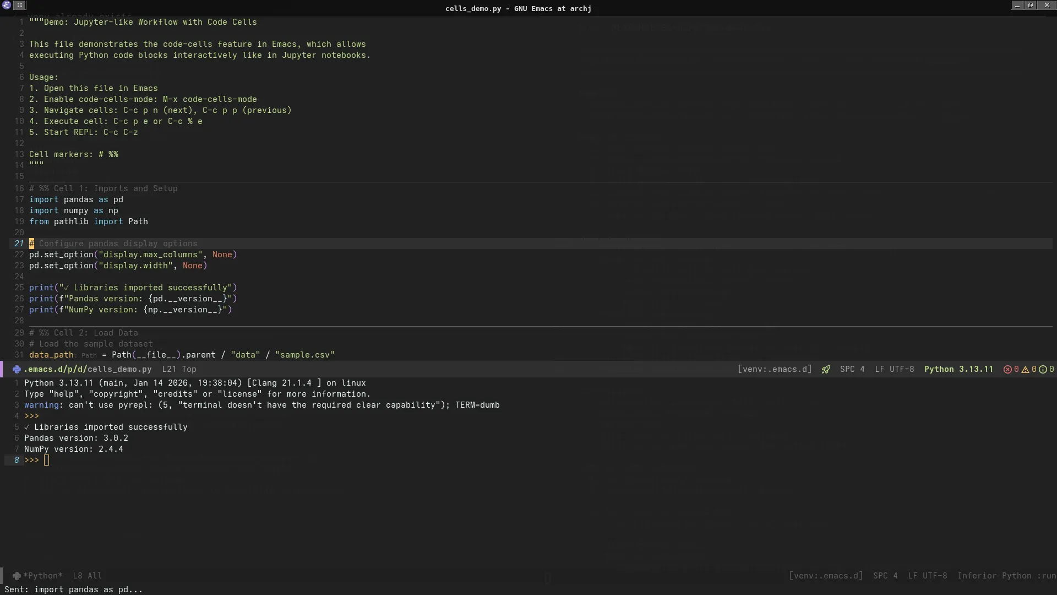Click the L21 Top position indicator
This screenshot has height=595, width=1057.
click(x=179, y=369)
